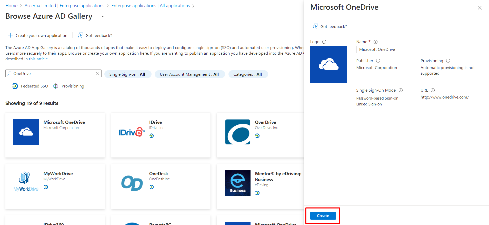Screen dimensions: 489x225
Task: Click the OneDrive search box
Action: coord(53,73)
